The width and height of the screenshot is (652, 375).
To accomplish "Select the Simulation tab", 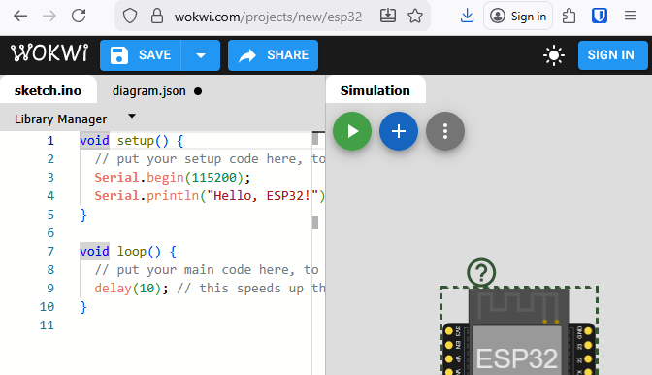I will (375, 90).
